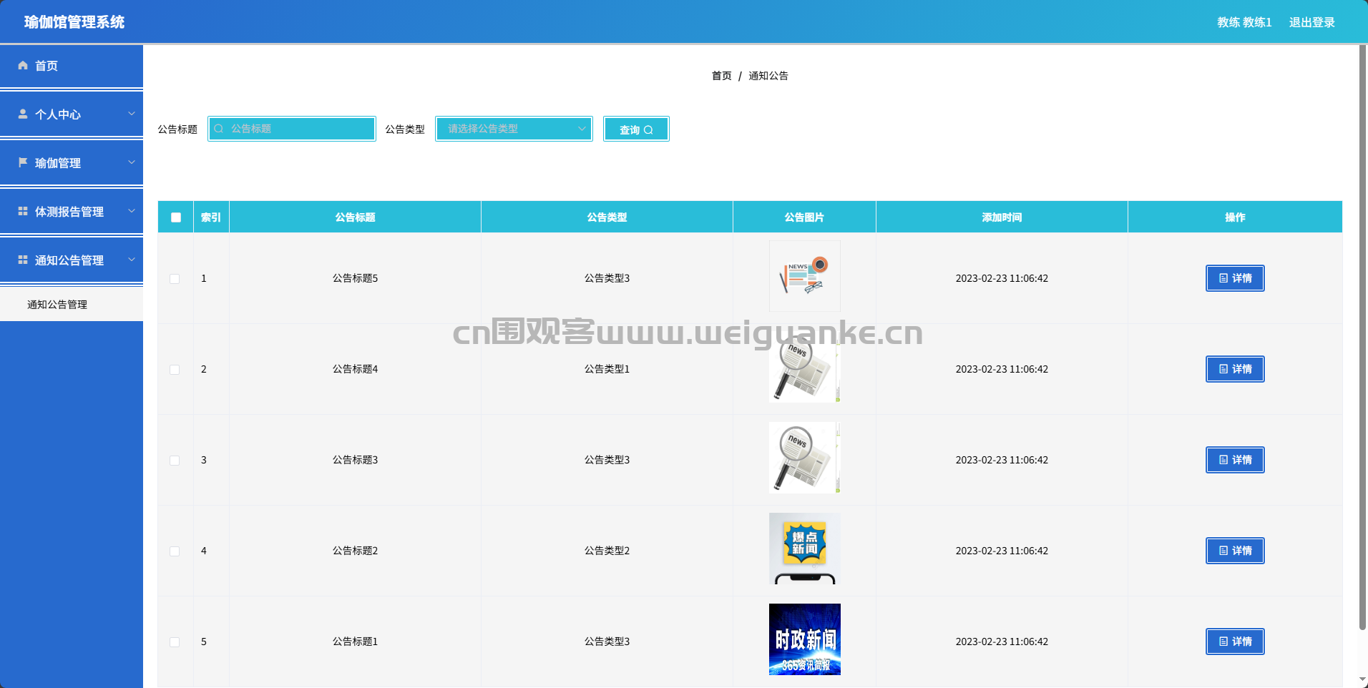
Task: Click the 添加时间 column header
Action: 1002,217
